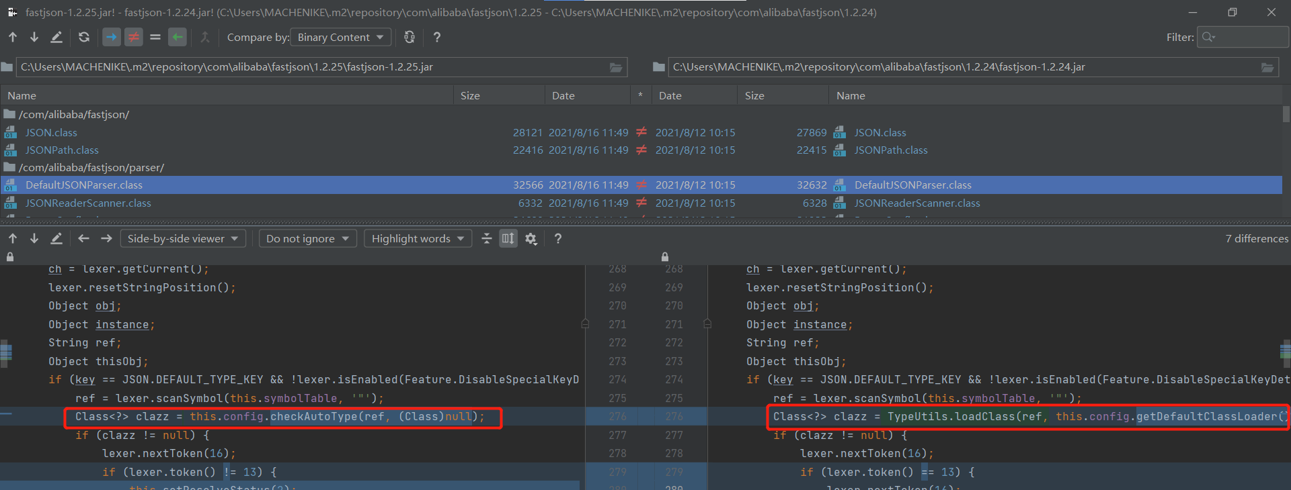Click the right pane read-only lock icon

(665, 256)
